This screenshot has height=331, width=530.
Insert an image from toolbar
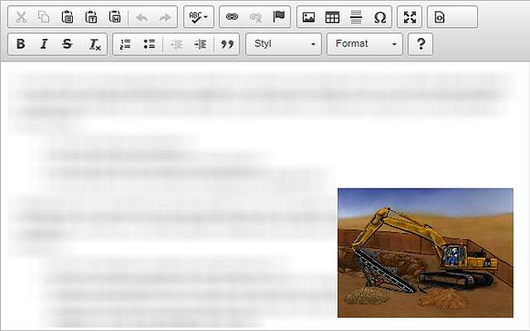[309, 17]
